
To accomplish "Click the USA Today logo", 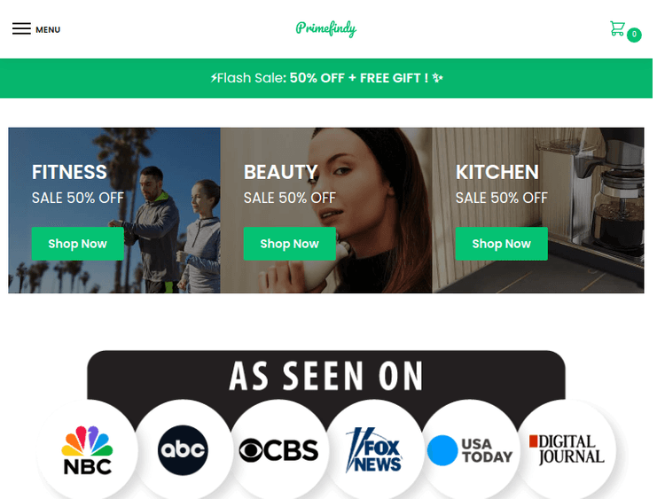I will coord(470,450).
